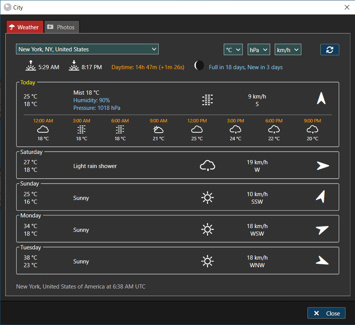
Task: Click the Monday forecast row
Action: tap(177, 230)
